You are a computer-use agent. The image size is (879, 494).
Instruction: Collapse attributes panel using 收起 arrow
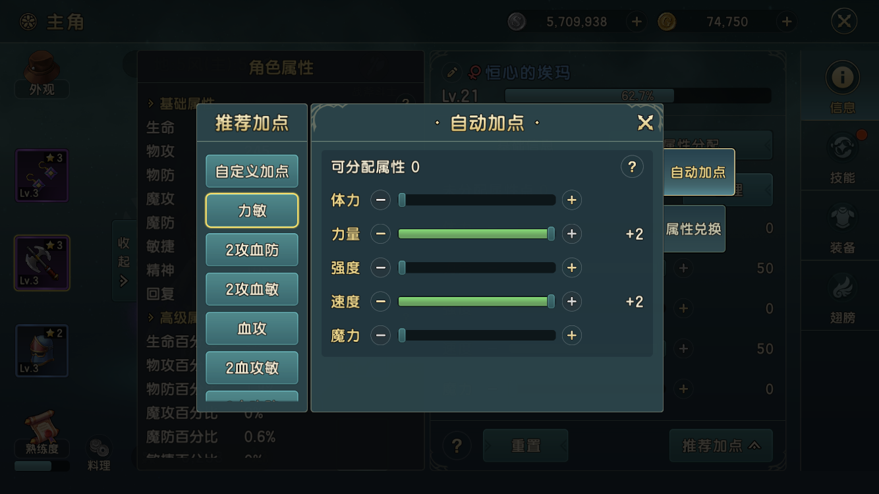point(124,261)
